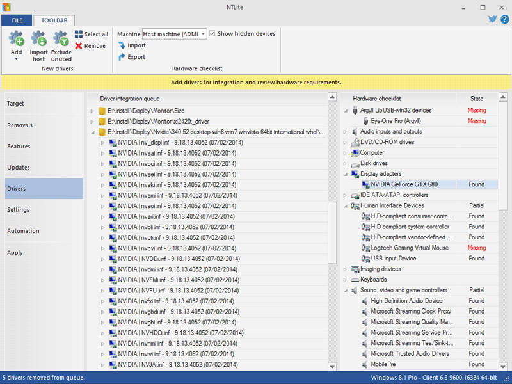Go to the Features page

(x=44, y=147)
